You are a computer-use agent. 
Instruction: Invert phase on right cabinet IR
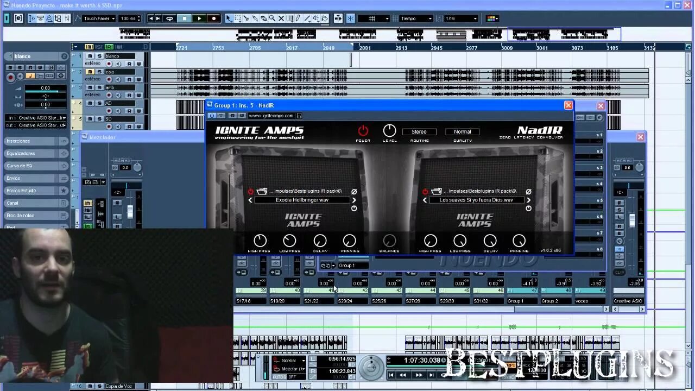[528, 191]
